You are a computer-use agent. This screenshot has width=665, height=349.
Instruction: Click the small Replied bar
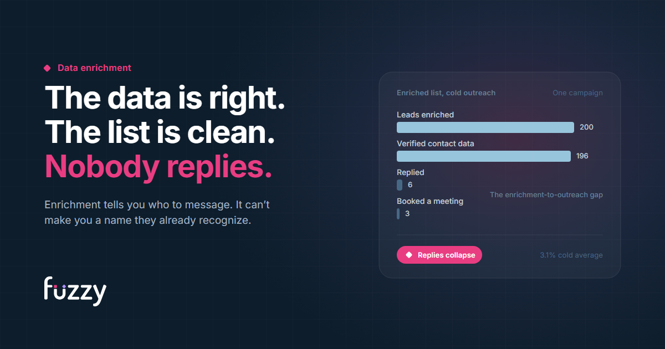[x=400, y=185]
